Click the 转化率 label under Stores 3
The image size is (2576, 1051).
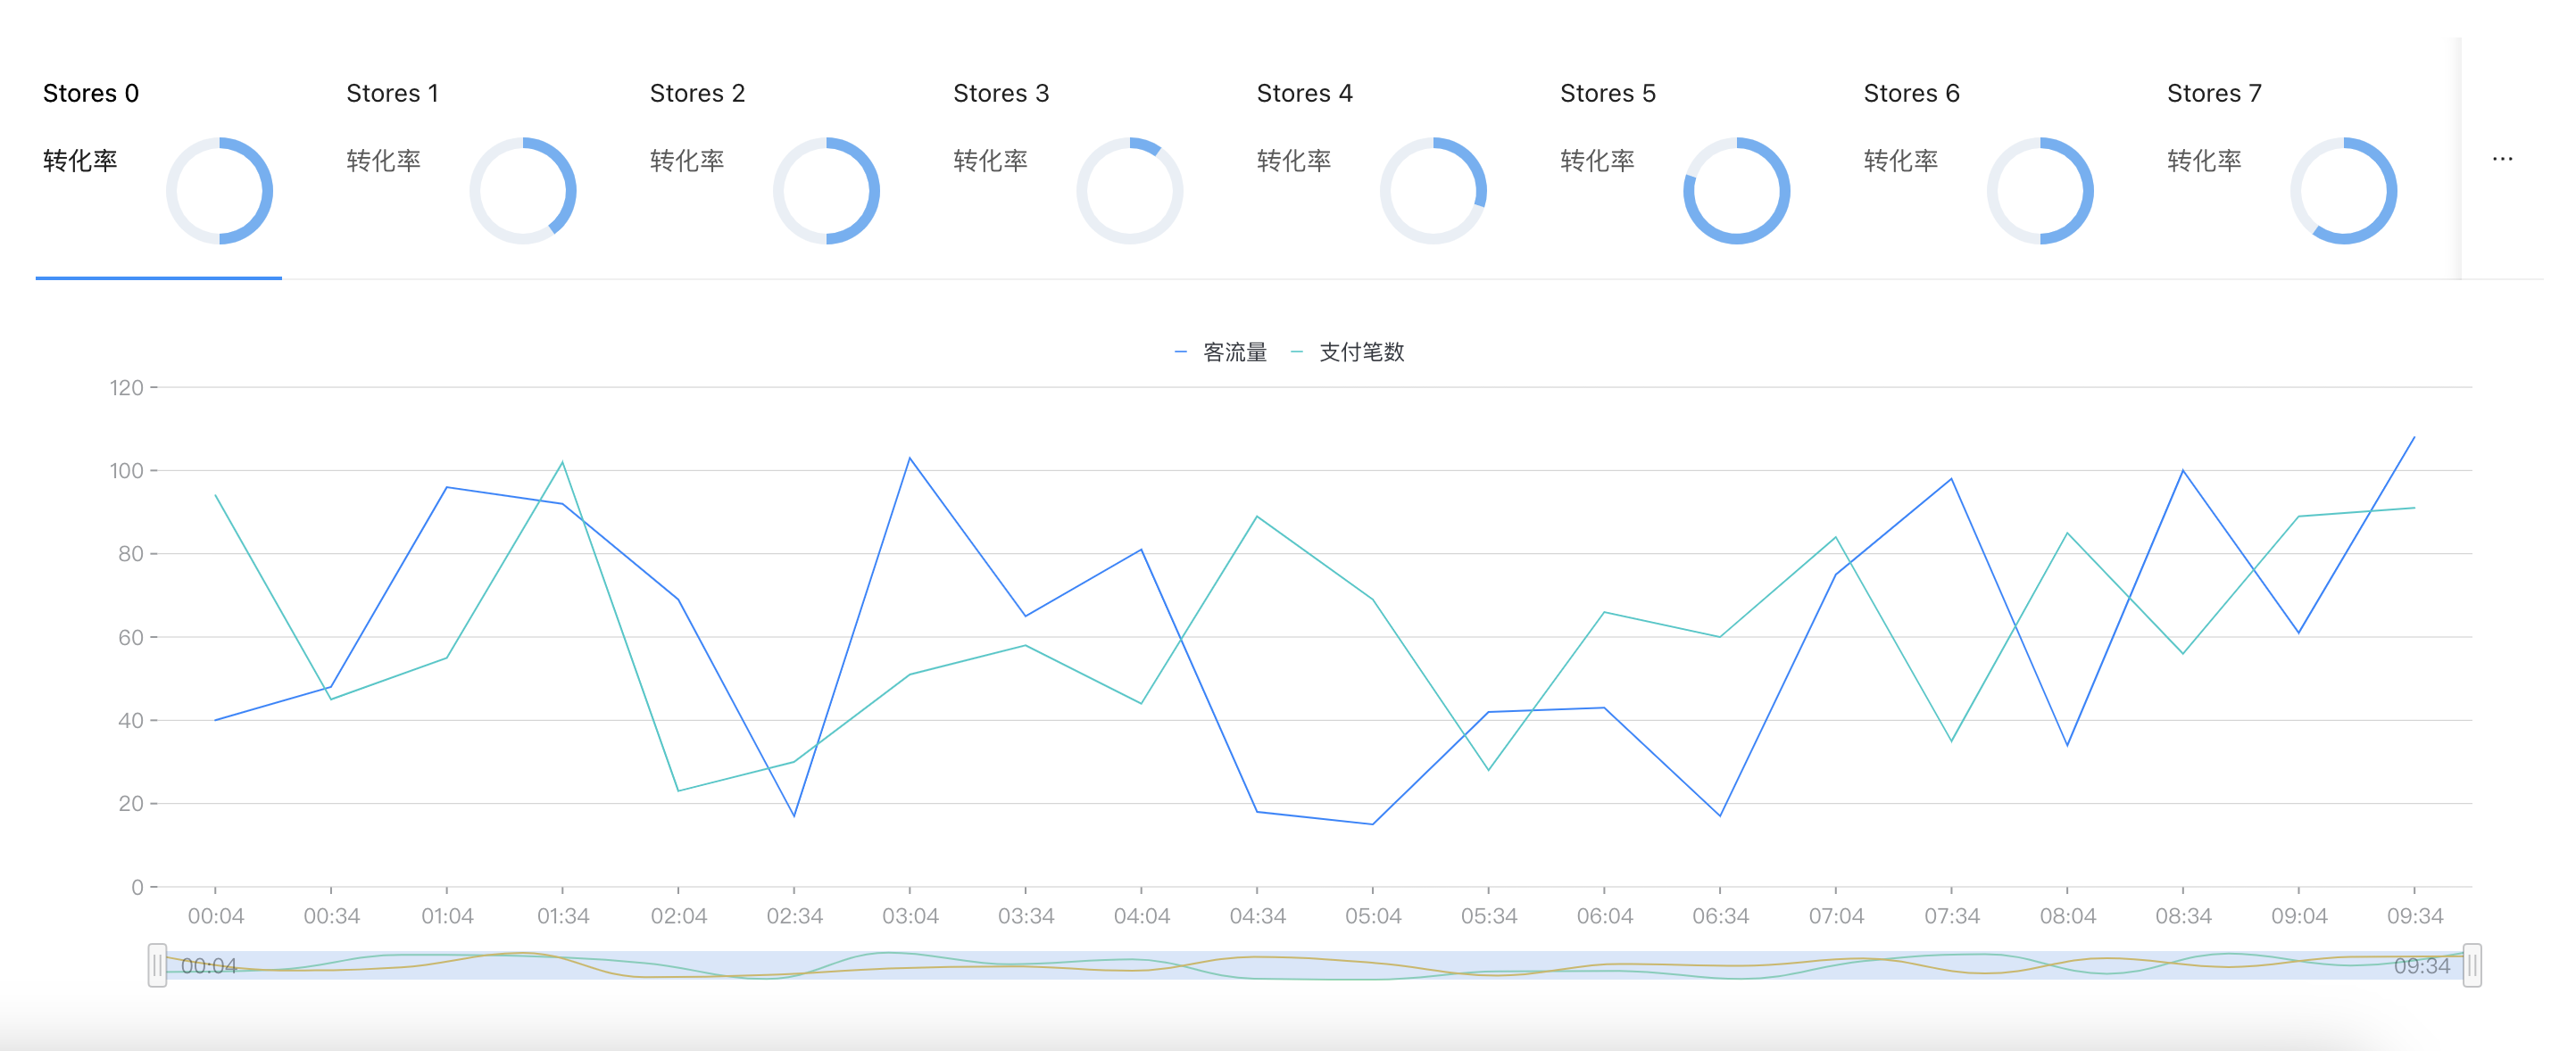coord(990,161)
